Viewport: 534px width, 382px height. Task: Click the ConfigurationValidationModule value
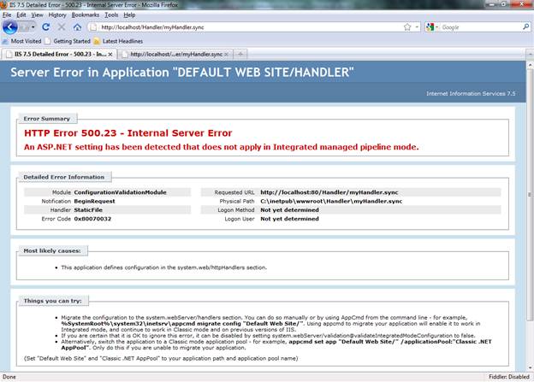pyautogui.click(x=120, y=192)
